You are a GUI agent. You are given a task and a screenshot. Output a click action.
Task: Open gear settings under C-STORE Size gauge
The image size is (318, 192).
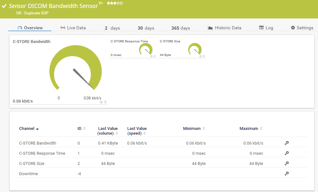(201, 56)
